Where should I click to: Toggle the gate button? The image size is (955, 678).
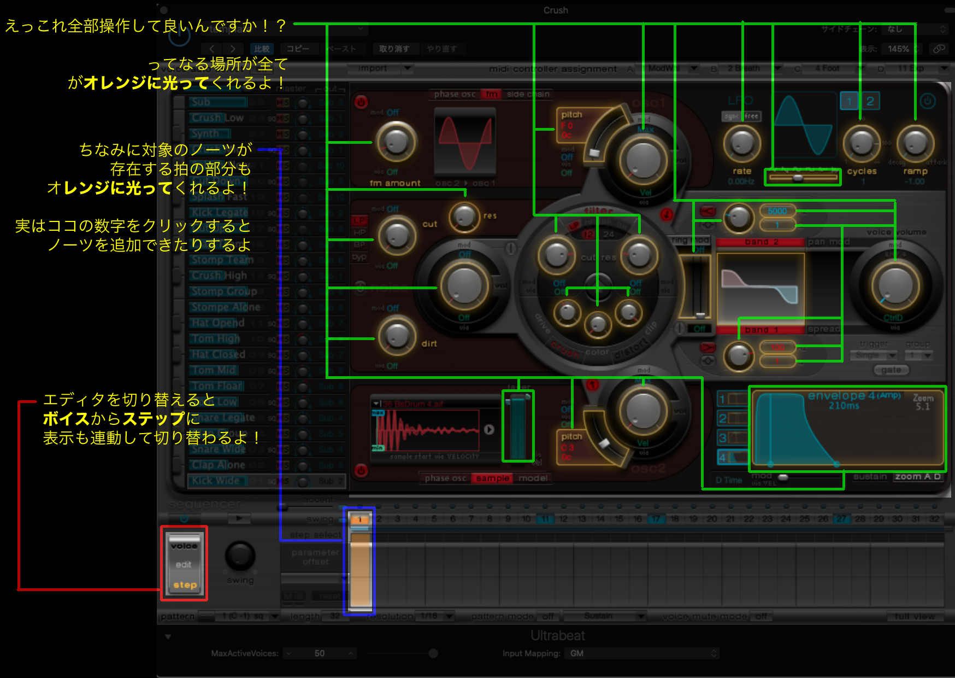click(x=891, y=370)
